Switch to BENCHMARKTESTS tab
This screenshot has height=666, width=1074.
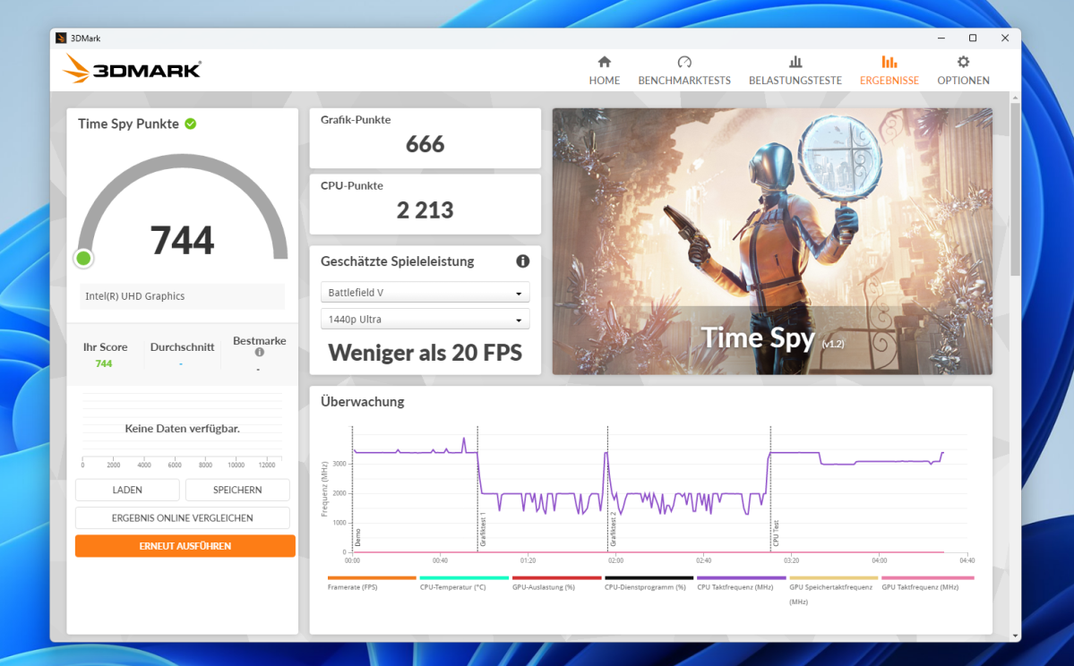684,72
